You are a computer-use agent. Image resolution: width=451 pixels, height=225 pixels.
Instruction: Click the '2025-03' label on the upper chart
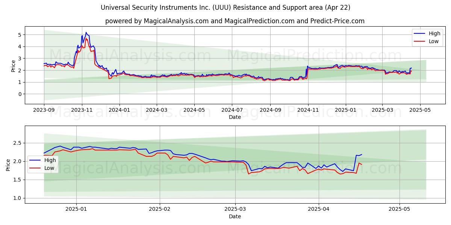click(382, 110)
